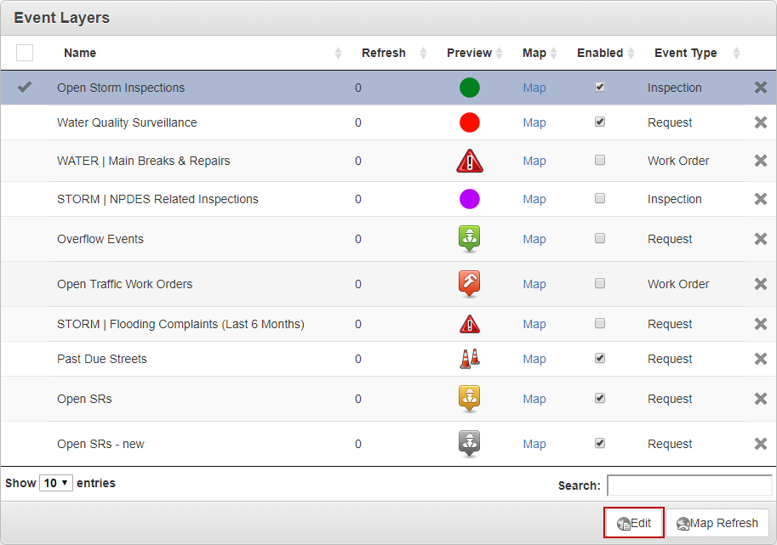The image size is (777, 545).
Task: Open the Show entries count dropdown
Action: click(57, 483)
